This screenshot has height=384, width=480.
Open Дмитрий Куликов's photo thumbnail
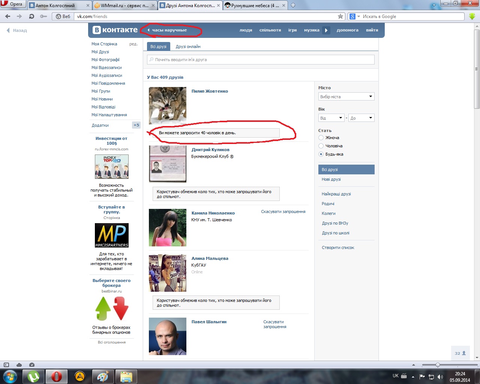pyautogui.click(x=168, y=164)
